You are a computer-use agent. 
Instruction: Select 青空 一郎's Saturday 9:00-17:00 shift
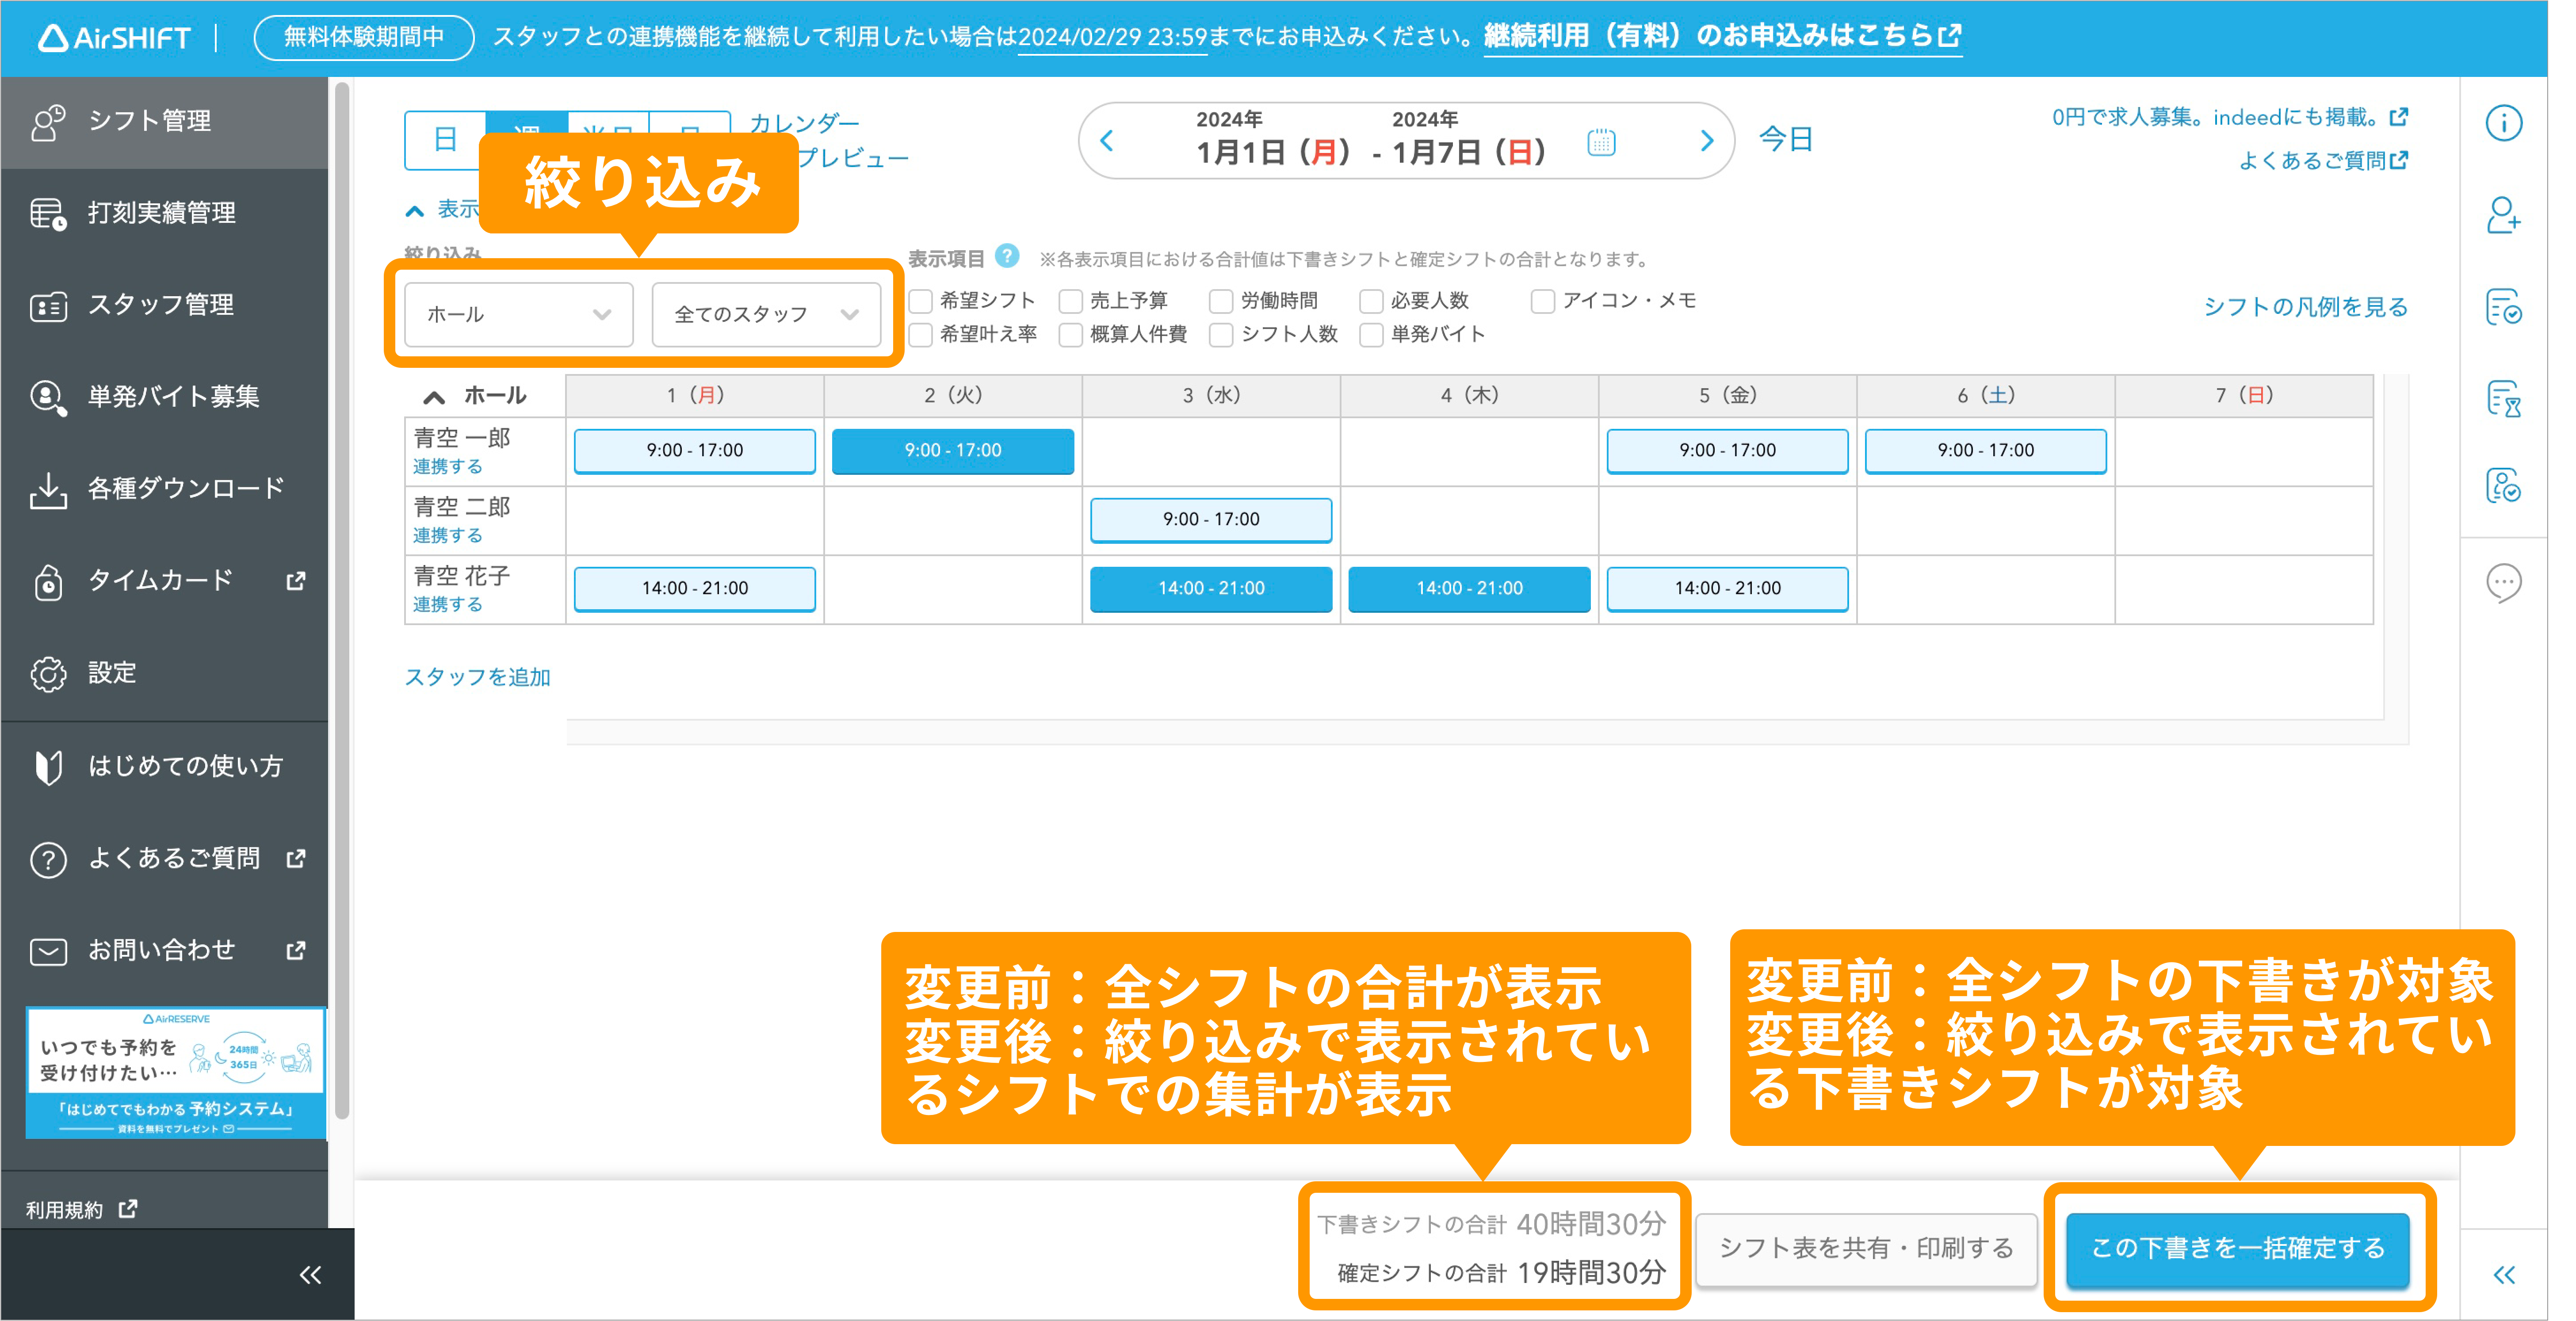[x=1986, y=451]
